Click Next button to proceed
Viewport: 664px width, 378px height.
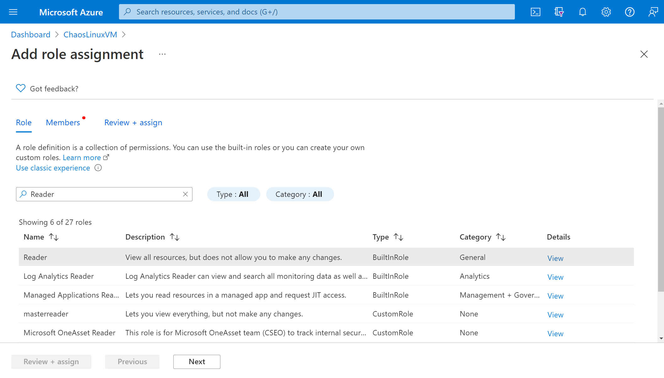pyautogui.click(x=197, y=361)
